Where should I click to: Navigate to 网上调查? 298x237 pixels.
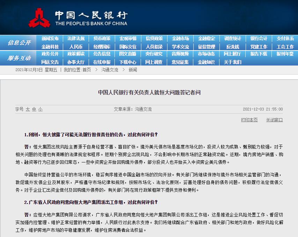154,62
